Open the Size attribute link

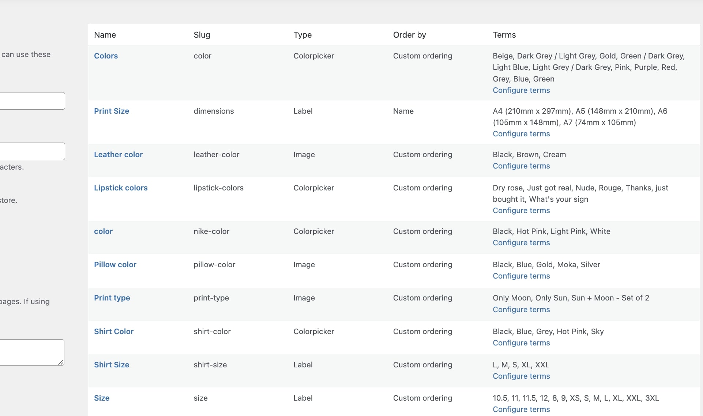click(x=102, y=398)
